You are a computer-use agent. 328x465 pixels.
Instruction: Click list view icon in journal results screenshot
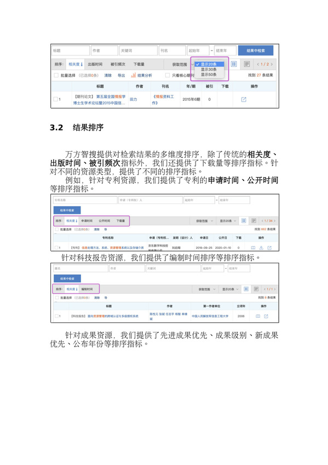point(247,64)
